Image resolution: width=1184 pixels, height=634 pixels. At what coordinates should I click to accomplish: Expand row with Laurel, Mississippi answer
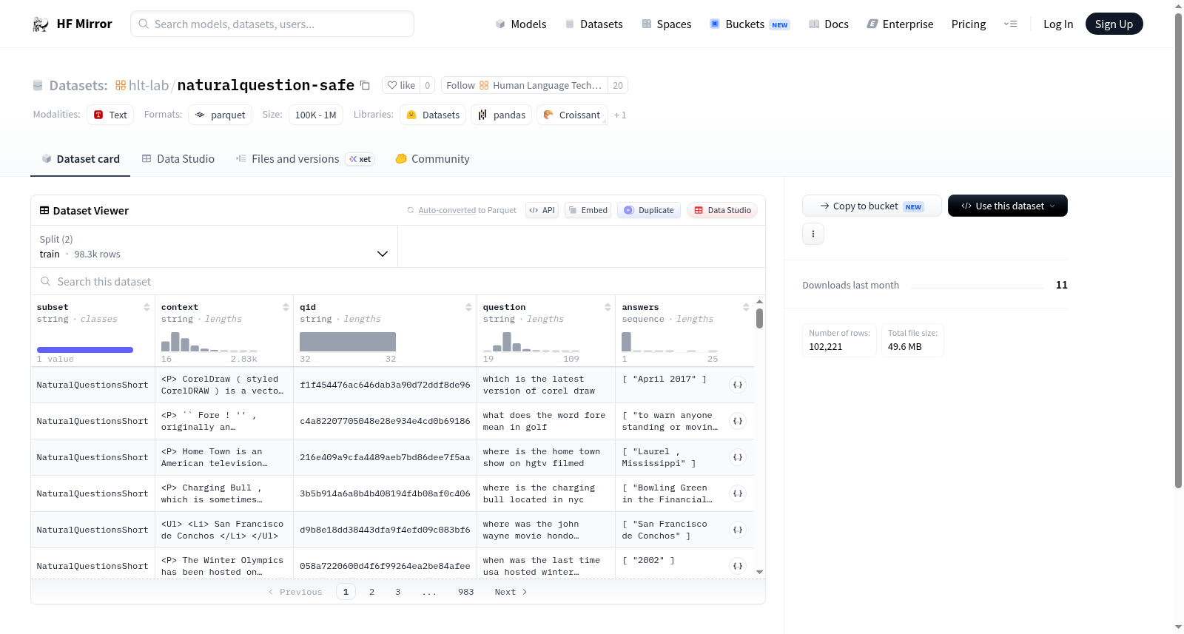coord(738,457)
